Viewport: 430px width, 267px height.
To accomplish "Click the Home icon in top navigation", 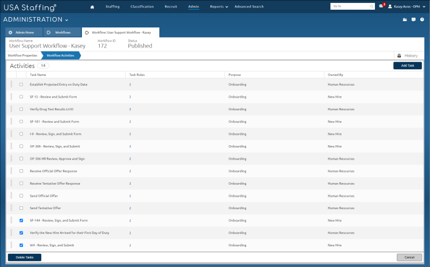I will [92, 7].
